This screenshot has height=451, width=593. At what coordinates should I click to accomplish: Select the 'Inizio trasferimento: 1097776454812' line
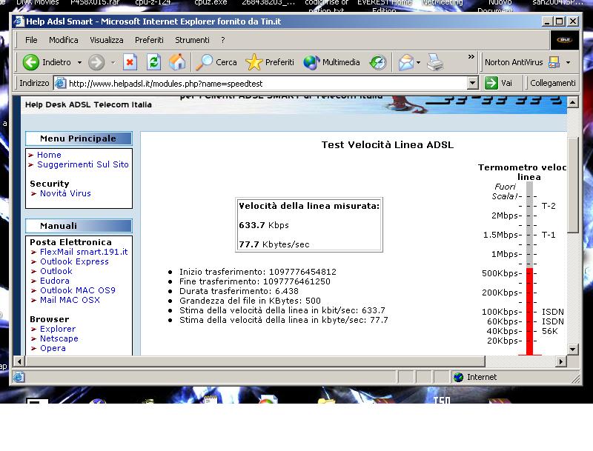tap(257, 272)
